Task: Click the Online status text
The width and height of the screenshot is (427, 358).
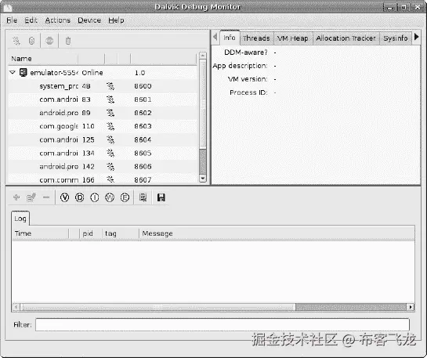Action: (x=92, y=73)
